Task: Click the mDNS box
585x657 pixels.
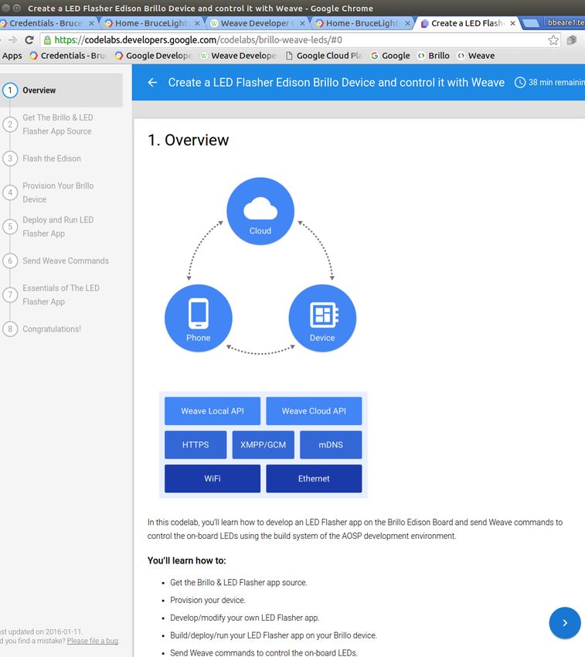Action: (331, 444)
